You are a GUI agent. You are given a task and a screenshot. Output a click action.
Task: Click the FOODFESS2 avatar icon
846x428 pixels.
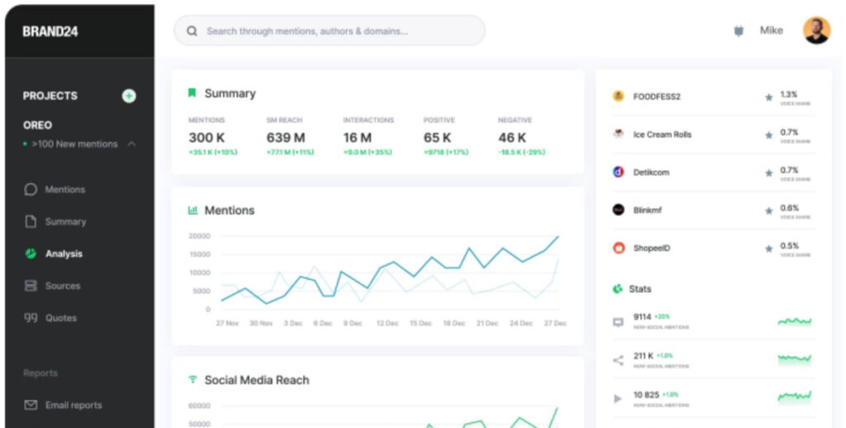click(618, 96)
